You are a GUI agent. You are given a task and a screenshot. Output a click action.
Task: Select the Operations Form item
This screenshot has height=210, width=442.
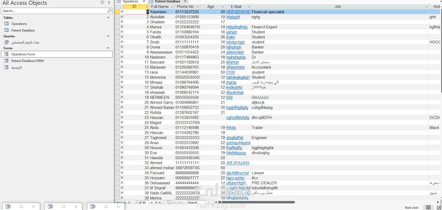[x=57, y=54]
